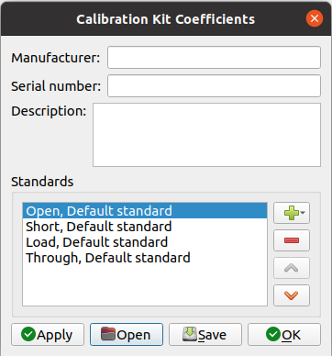Click the green checkmark on OK
The image size is (332, 356).
(x=273, y=334)
